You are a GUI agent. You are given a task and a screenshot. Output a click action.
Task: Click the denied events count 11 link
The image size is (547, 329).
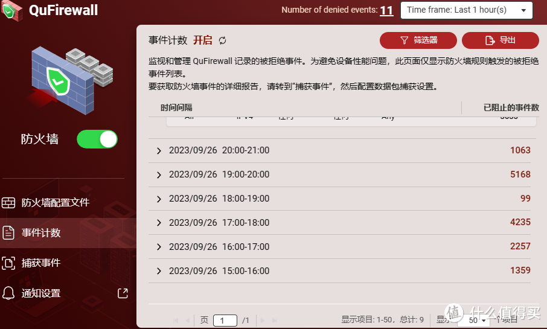386,10
